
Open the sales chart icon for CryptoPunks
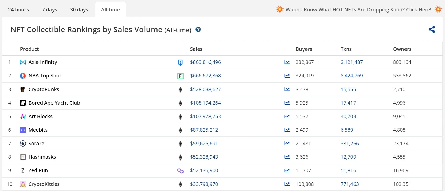pyautogui.click(x=287, y=89)
